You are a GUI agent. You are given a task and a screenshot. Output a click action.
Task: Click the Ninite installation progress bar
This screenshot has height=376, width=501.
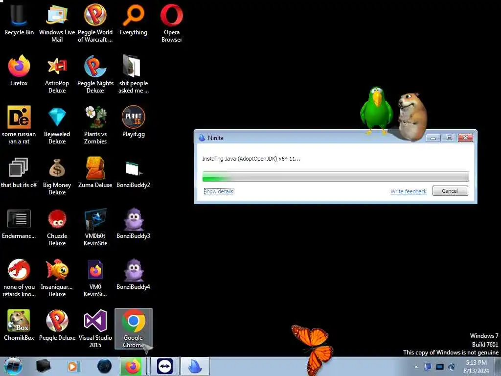tap(336, 176)
